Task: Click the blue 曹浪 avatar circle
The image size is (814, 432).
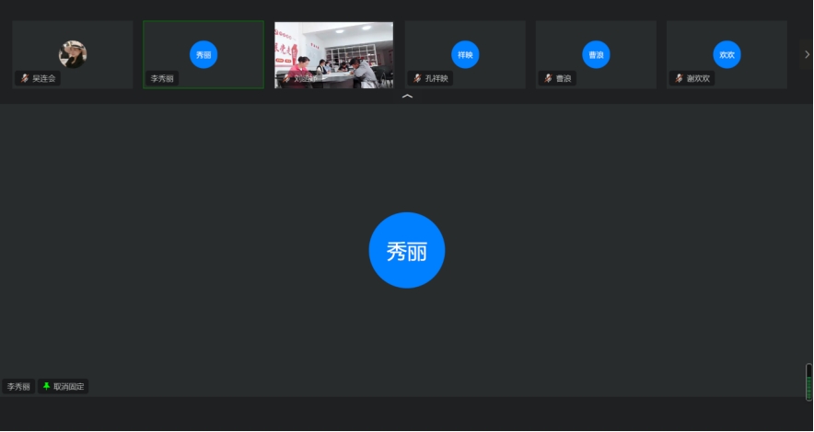Action: click(596, 54)
